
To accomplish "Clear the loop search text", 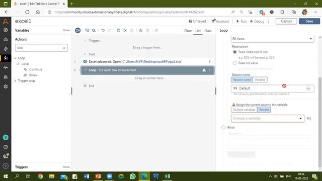I will tap(64, 48).
